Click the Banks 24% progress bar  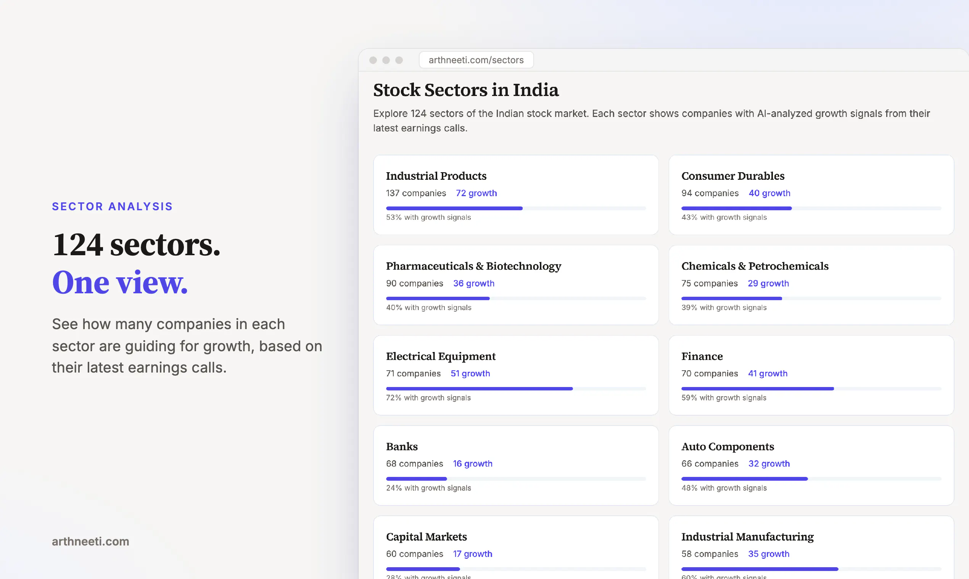click(516, 479)
